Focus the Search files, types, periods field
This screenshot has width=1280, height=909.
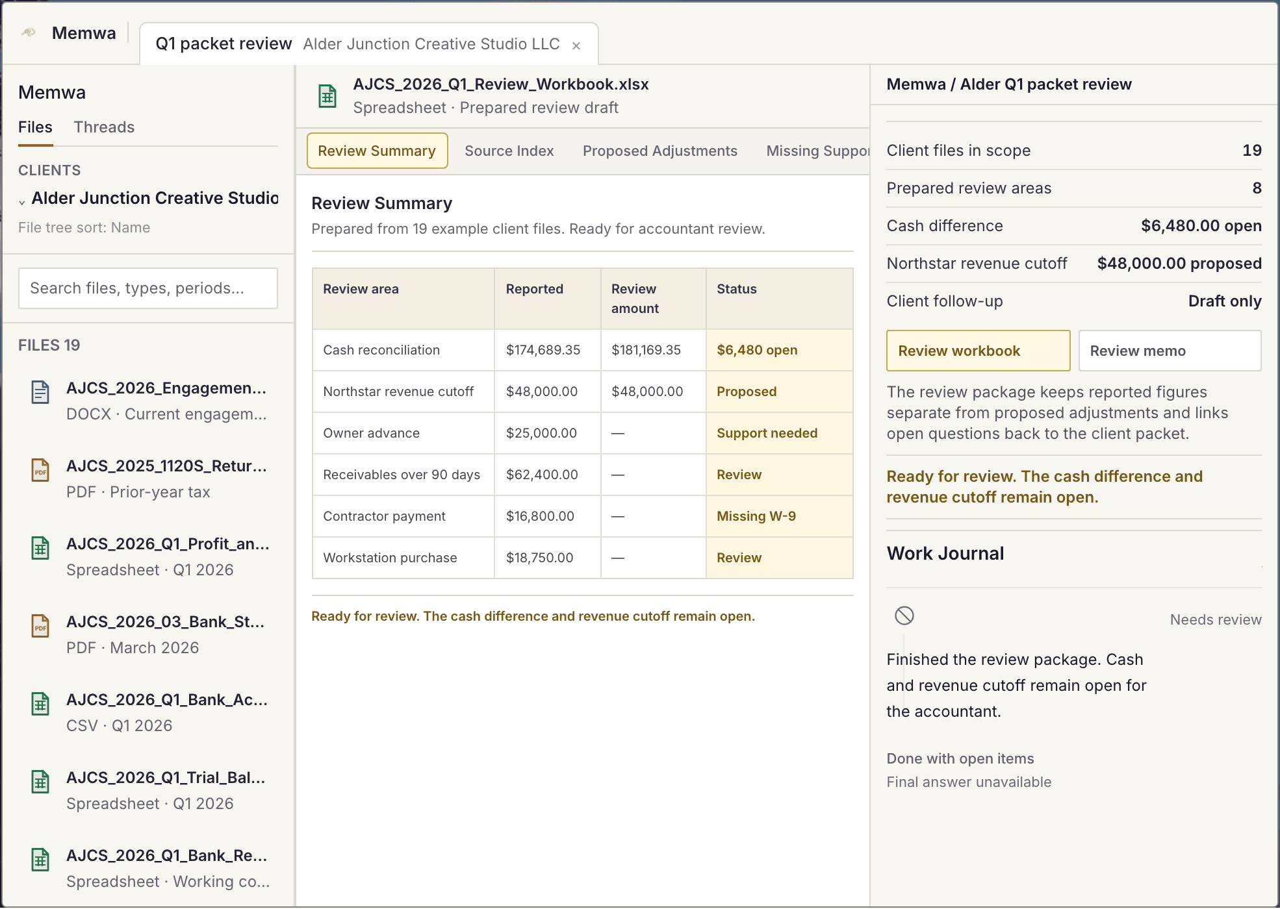point(148,288)
